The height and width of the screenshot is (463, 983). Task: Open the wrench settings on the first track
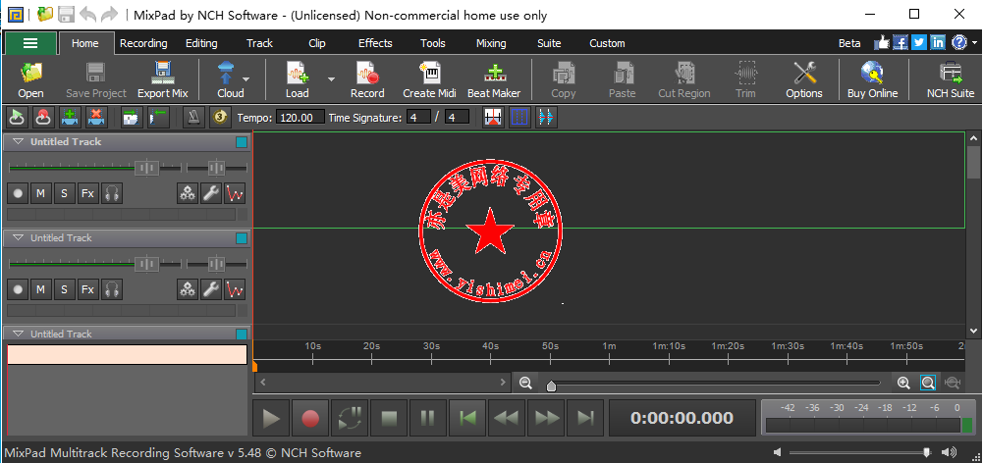[210, 193]
